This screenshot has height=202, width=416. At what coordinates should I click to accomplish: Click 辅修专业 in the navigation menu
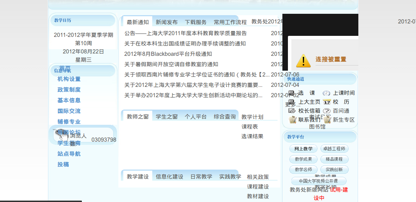(69, 122)
